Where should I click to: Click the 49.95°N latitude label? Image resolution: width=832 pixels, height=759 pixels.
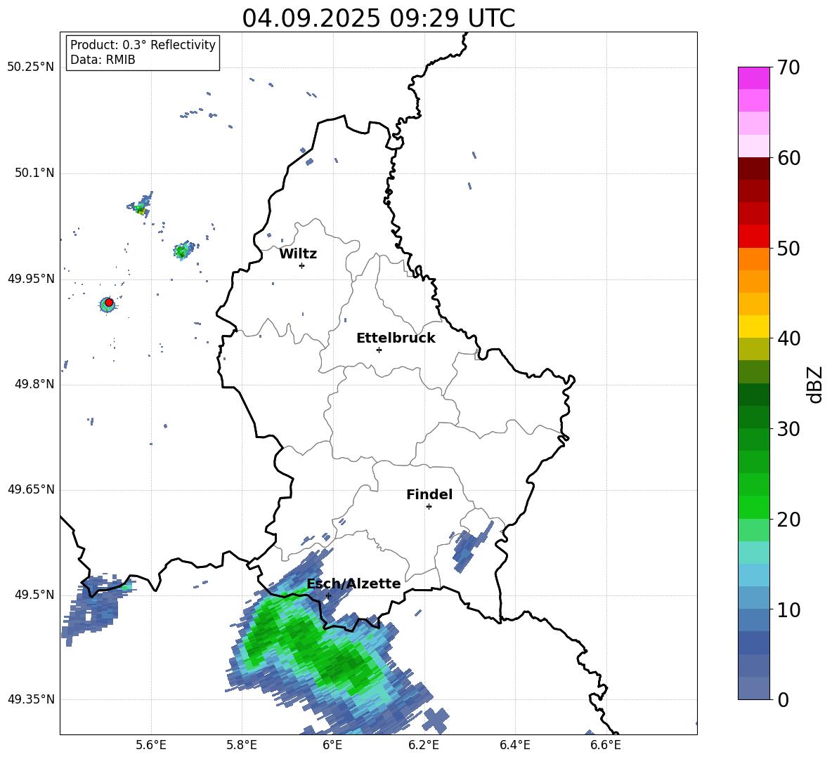[x=31, y=278]
